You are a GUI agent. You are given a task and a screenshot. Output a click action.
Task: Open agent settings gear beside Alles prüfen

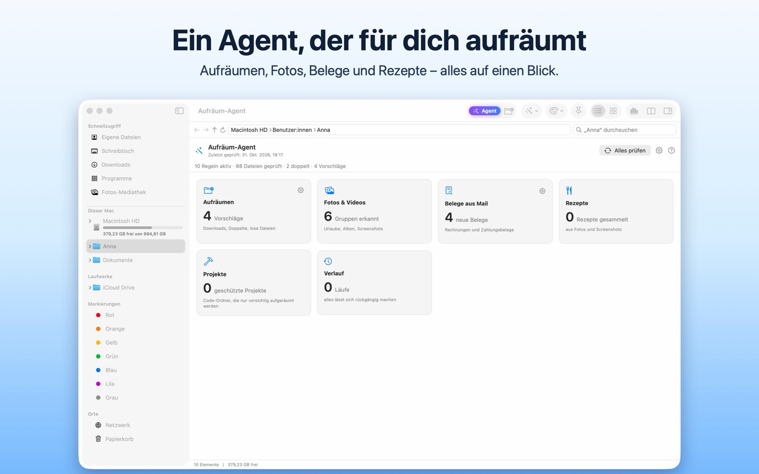pos(659,151)
